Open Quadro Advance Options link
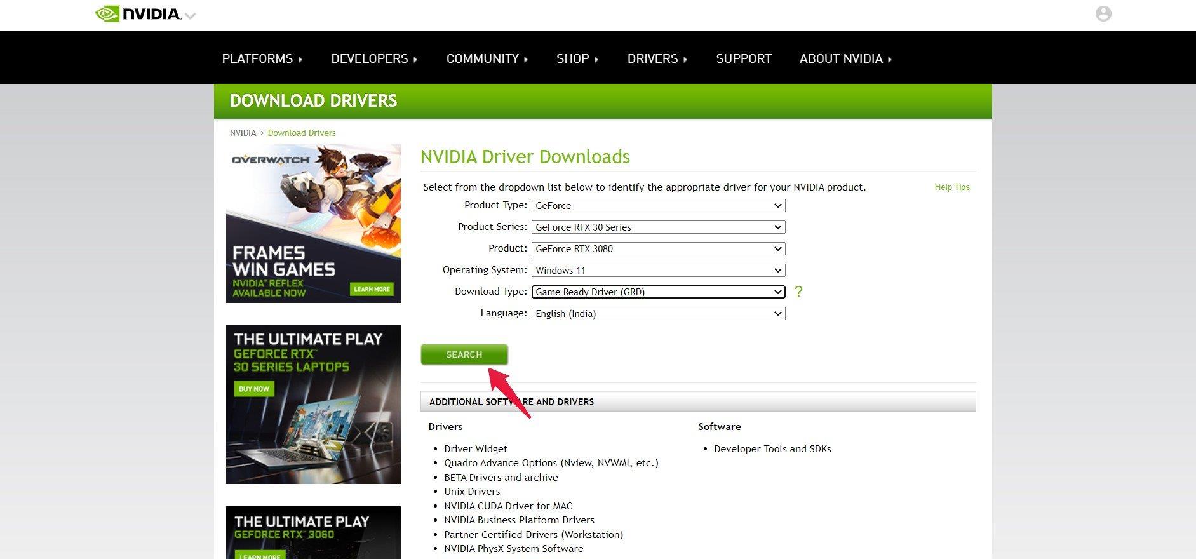The width and height of the screenshot is (1196, 559). click(551, 463)
